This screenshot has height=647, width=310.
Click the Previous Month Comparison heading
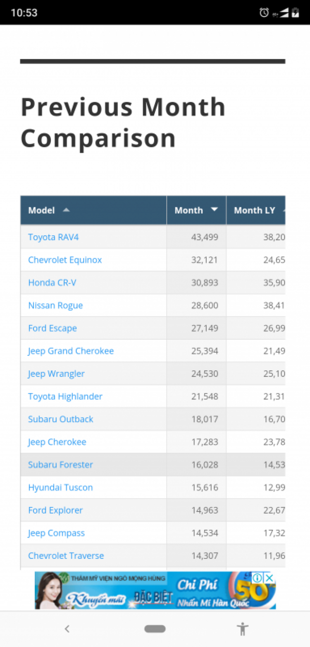123,123
